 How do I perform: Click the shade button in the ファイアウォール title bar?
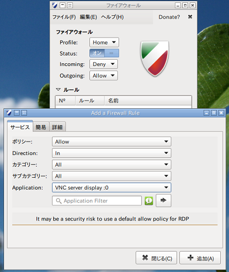tap(63, 5)
